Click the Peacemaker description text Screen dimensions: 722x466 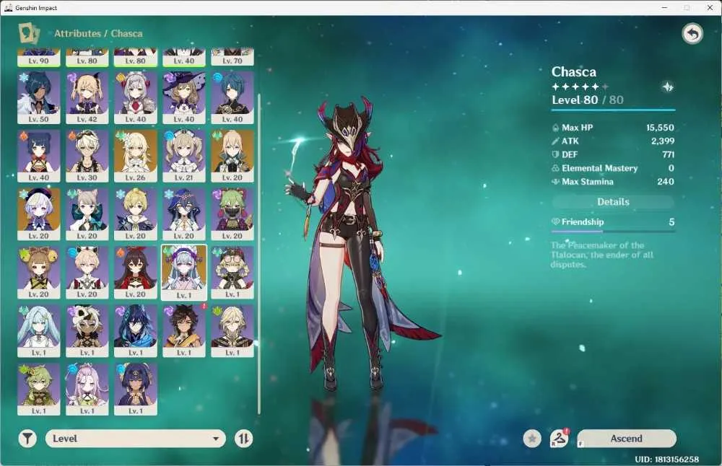[x=602, y=255]
